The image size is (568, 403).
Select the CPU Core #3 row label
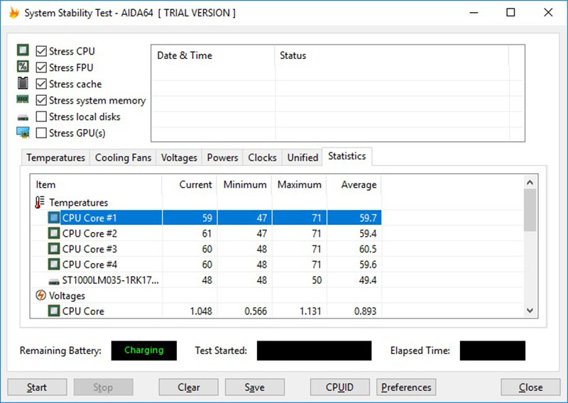(x=89, y=249)
